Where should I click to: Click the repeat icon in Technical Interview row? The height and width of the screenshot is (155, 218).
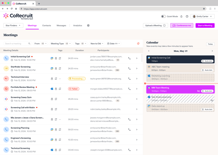(56, 79)
